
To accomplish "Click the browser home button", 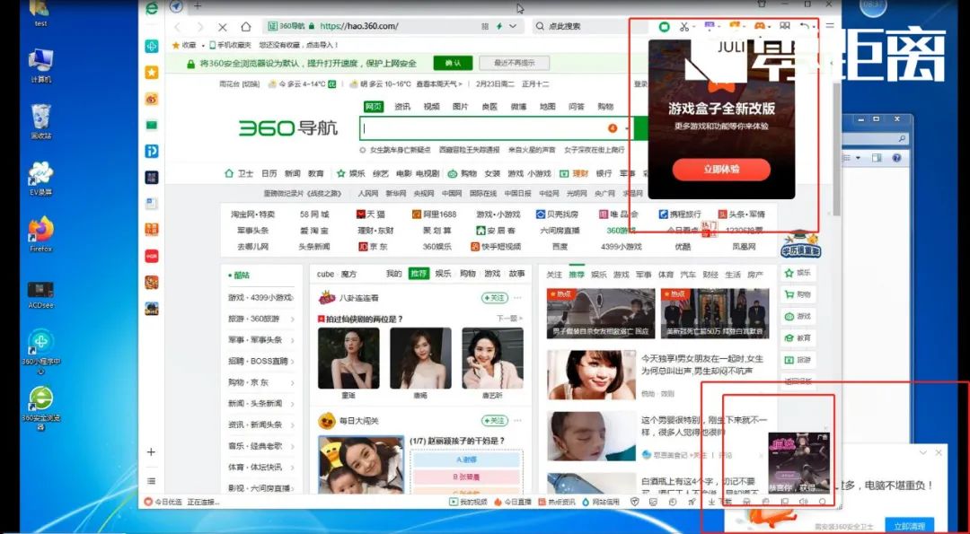I will [x=245, y=27].
